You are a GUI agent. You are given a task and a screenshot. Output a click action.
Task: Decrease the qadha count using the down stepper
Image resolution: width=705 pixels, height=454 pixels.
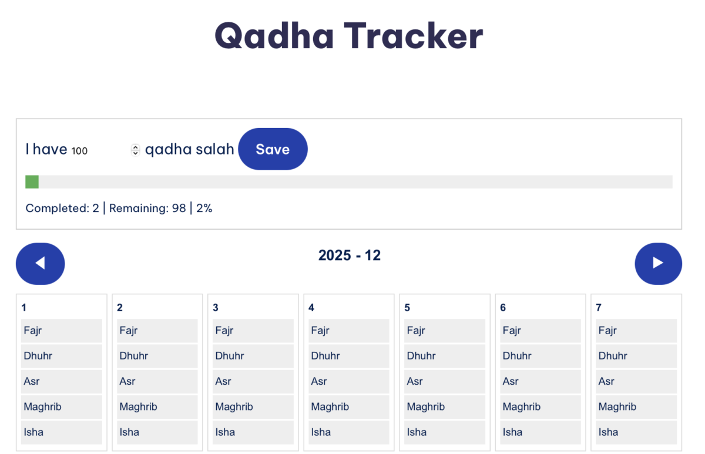(x=135, y=153)
